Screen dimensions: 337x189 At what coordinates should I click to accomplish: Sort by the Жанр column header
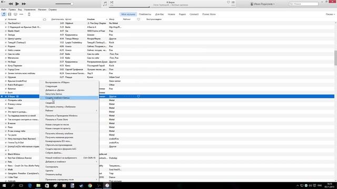tap(112, 19)
